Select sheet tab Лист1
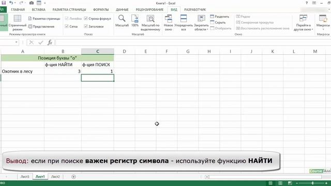The image size is (331, 186). pos(40,177)
